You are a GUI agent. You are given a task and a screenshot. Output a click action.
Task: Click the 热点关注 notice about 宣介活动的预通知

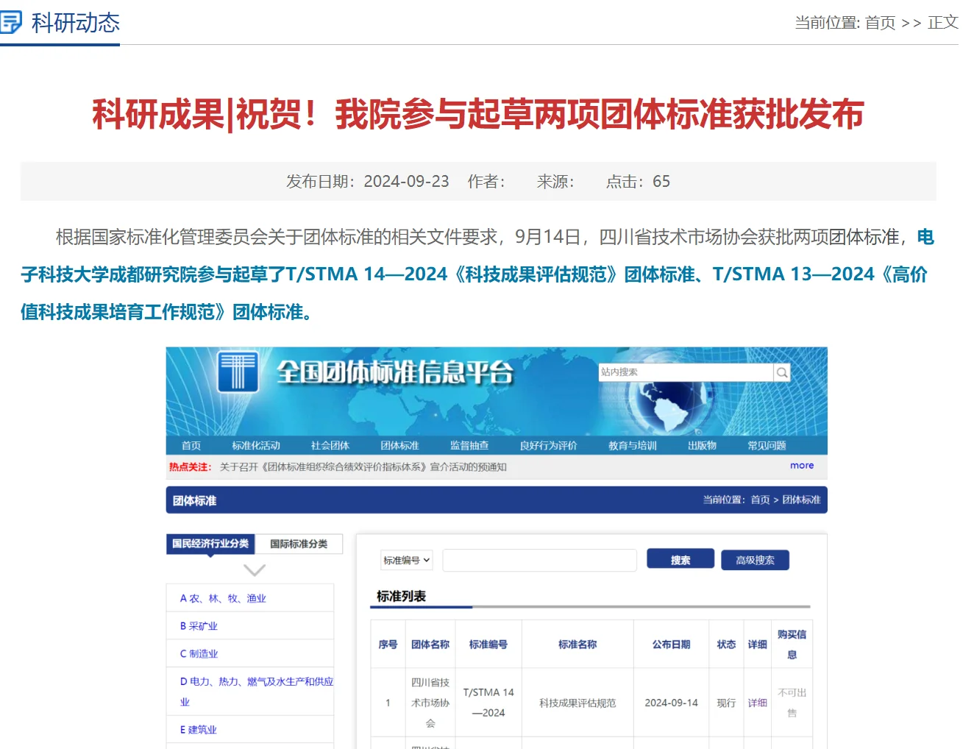tap(363, 467)
